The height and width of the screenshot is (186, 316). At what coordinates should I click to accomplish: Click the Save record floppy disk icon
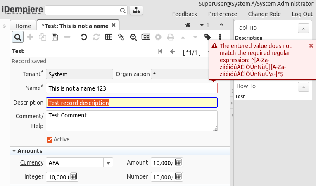click(x=55, y=37)
